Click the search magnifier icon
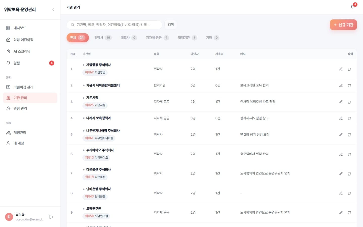 point(73,25)
